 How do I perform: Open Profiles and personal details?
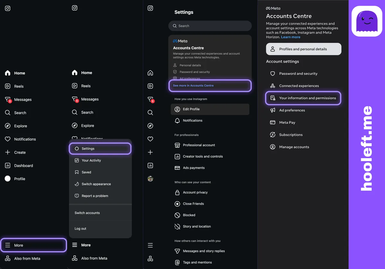click(304, 49)
